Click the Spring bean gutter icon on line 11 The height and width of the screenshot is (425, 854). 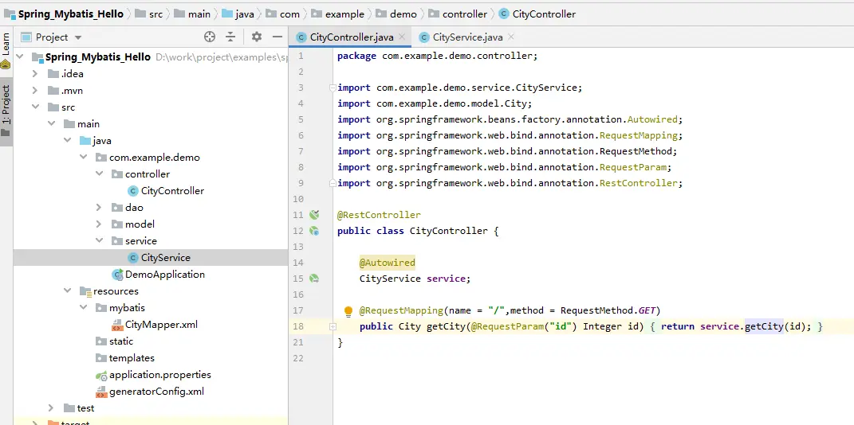tap(314, 215)
